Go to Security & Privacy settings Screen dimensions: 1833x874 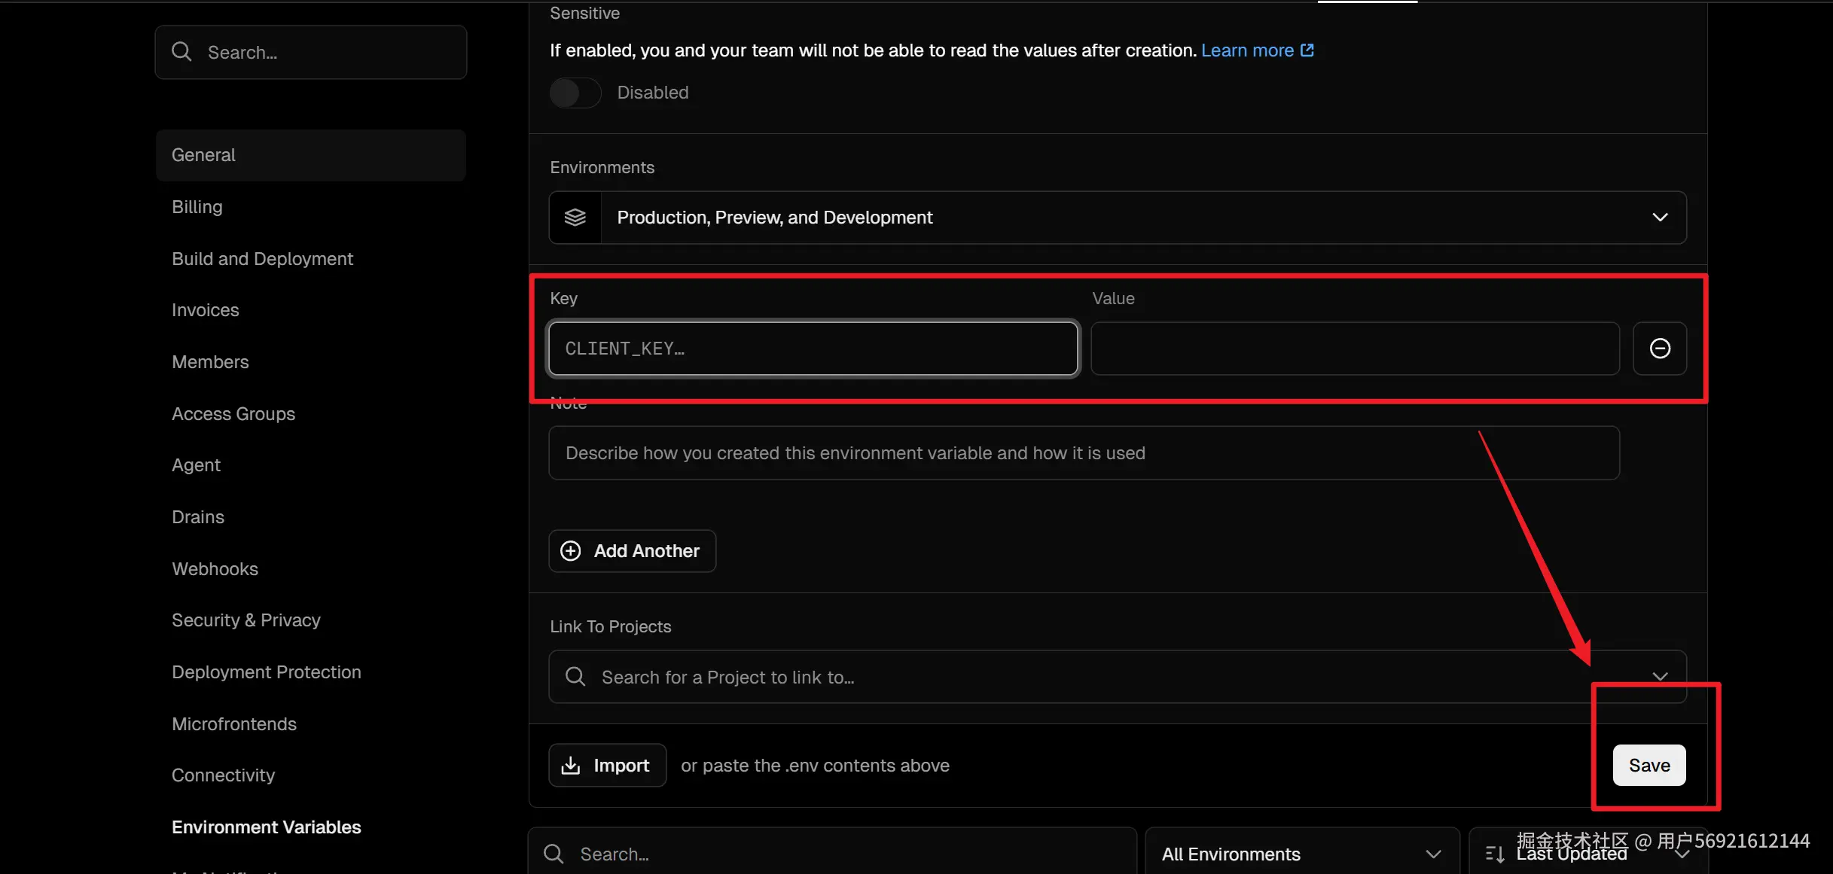point(246,620)
